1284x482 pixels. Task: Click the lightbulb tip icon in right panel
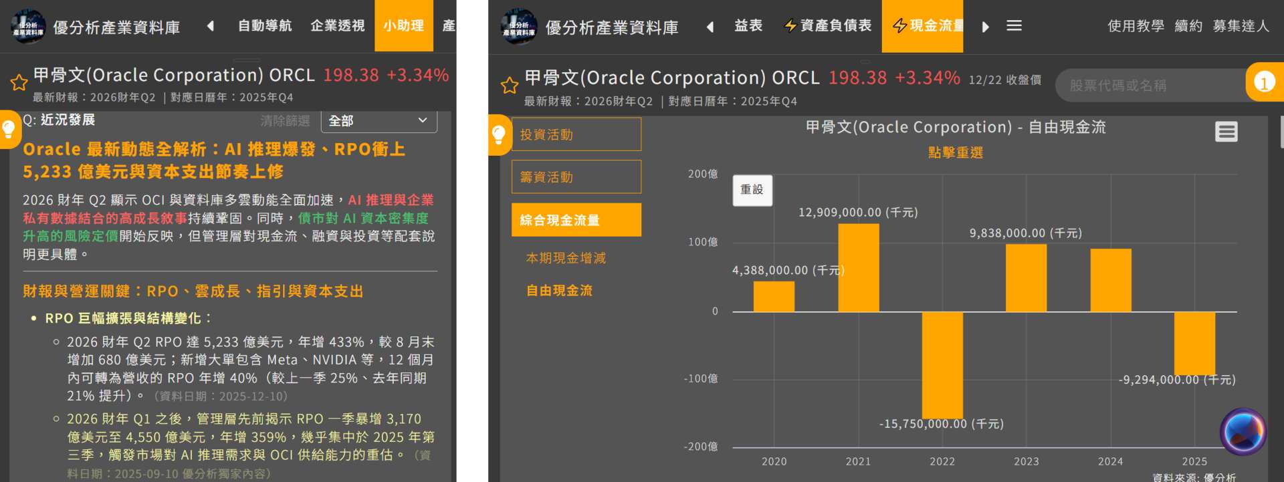[x=499, y=134]
